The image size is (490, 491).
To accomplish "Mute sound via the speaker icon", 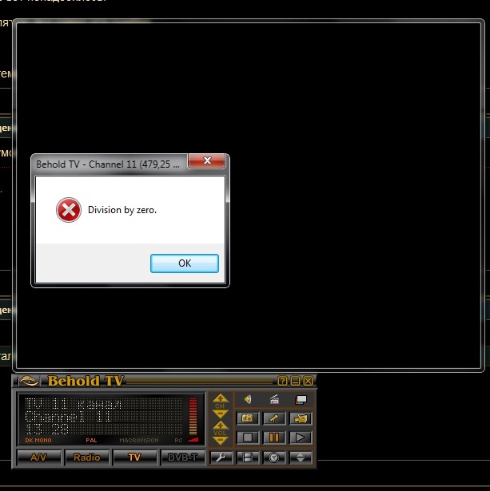I will 248,399.
